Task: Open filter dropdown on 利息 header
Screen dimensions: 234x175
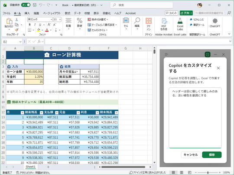Action: point(97,113)
